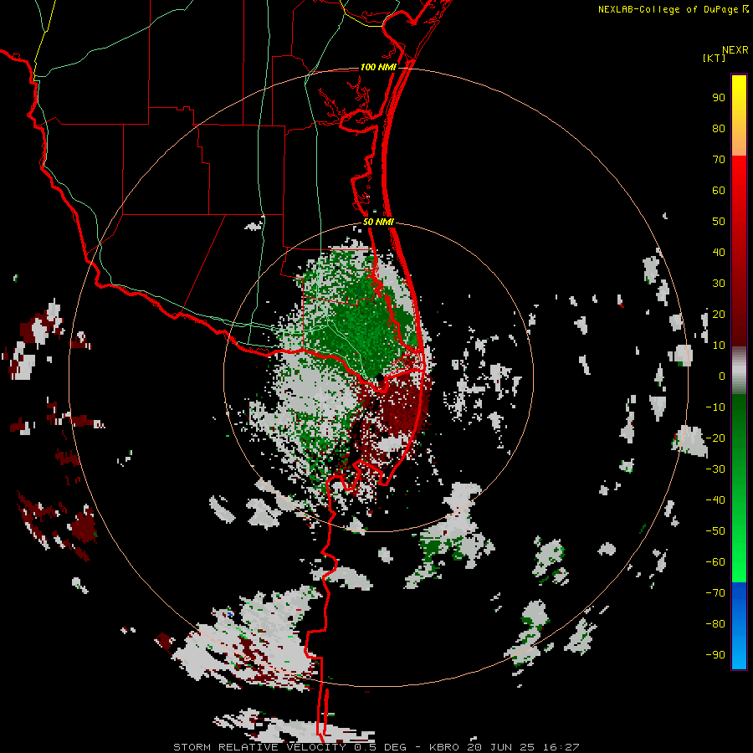Click the "NEXR" label above the color scale
Viewport: 753px width, 753px height.
click(x=735, y=50)
